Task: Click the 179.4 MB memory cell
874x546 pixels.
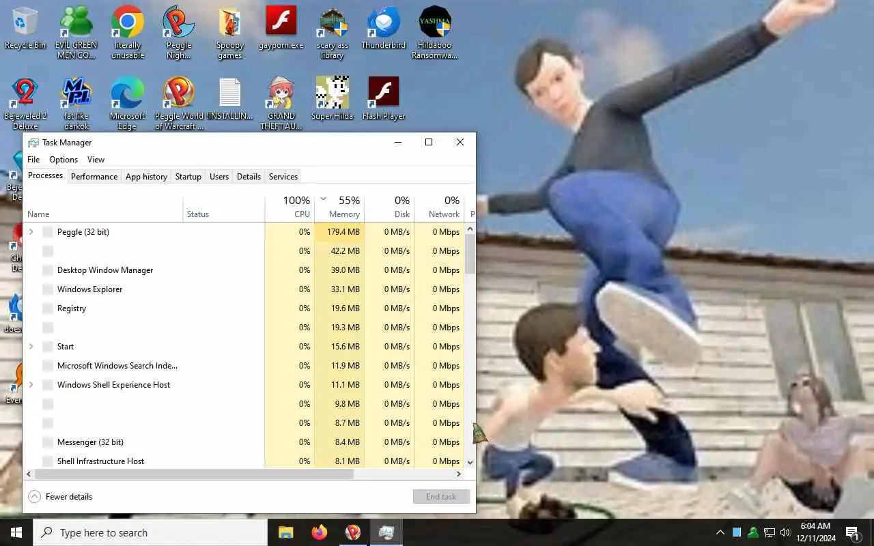Action: coord(339,232)
